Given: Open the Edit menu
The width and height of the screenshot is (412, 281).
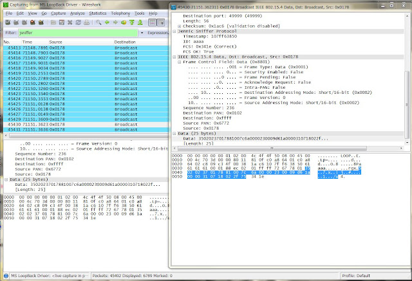Looking at the screenshot, I should pos(20,14).
